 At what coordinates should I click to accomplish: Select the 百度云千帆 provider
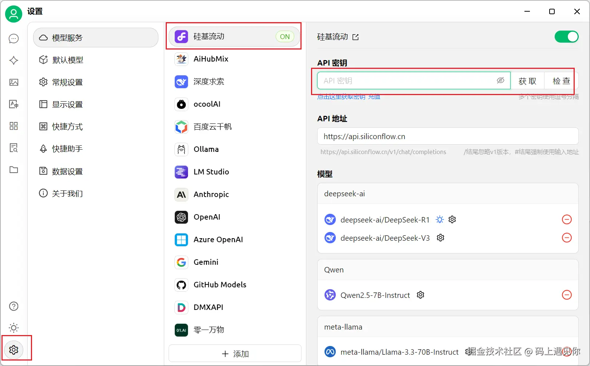(x=234, y=127)
